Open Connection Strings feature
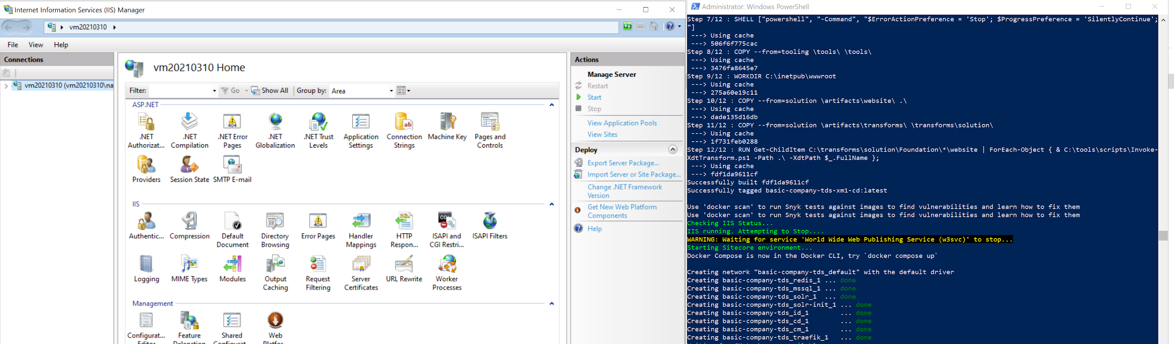 (x=404, y=131)
